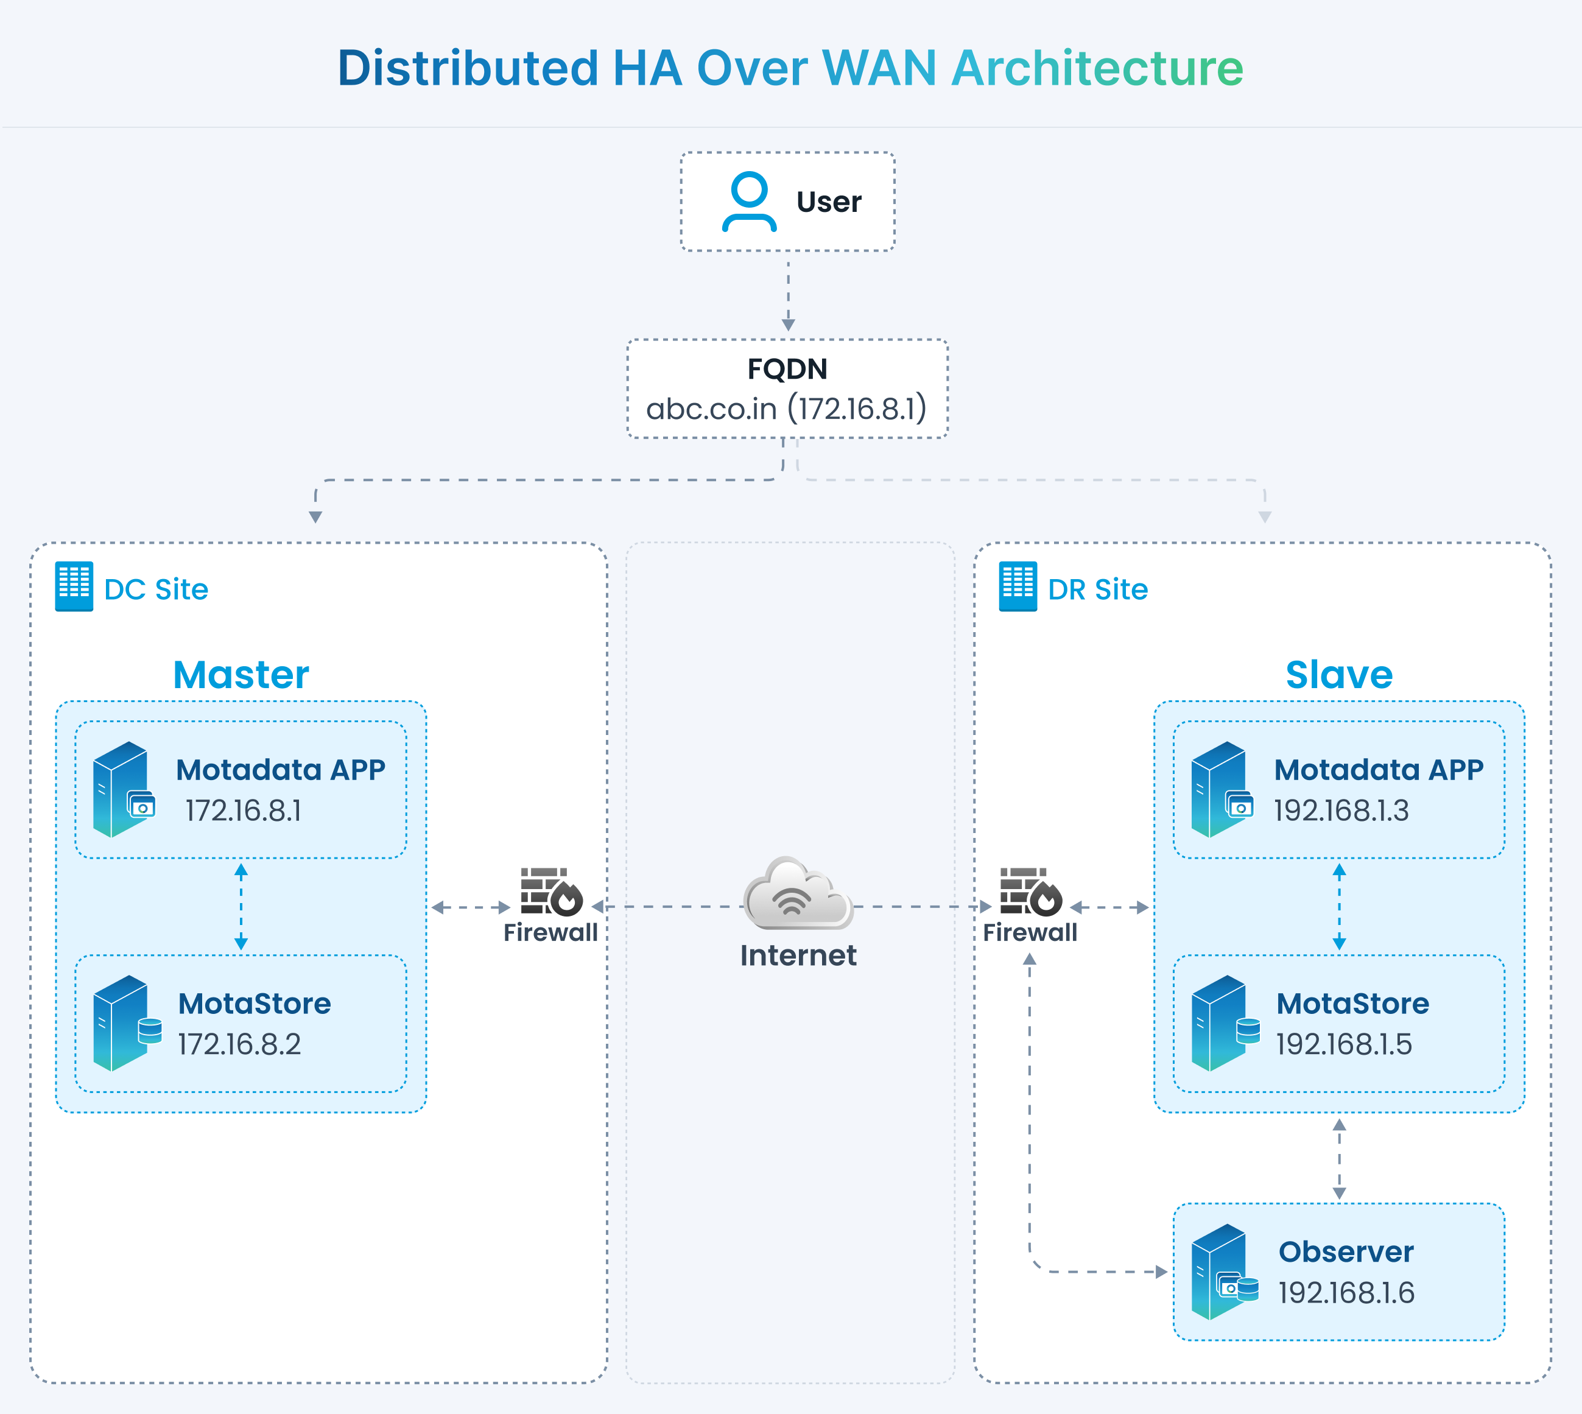
Task: Click the Slave Motadata APP server icon
Action: [x=1222, y=789]
